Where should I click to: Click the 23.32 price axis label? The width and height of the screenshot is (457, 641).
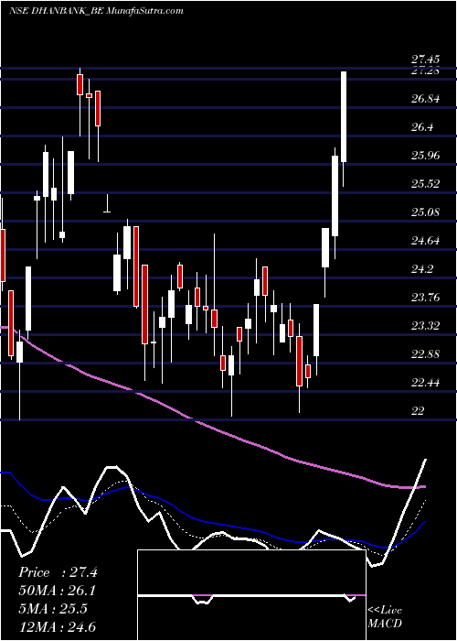426,326
